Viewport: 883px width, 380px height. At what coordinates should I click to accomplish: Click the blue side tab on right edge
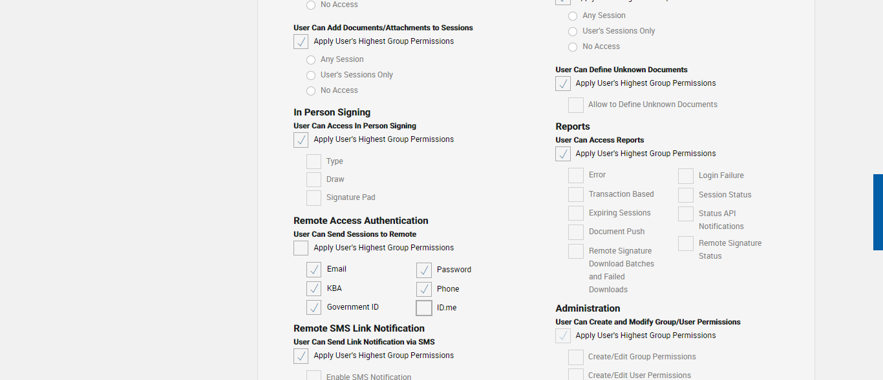[878, 212]
